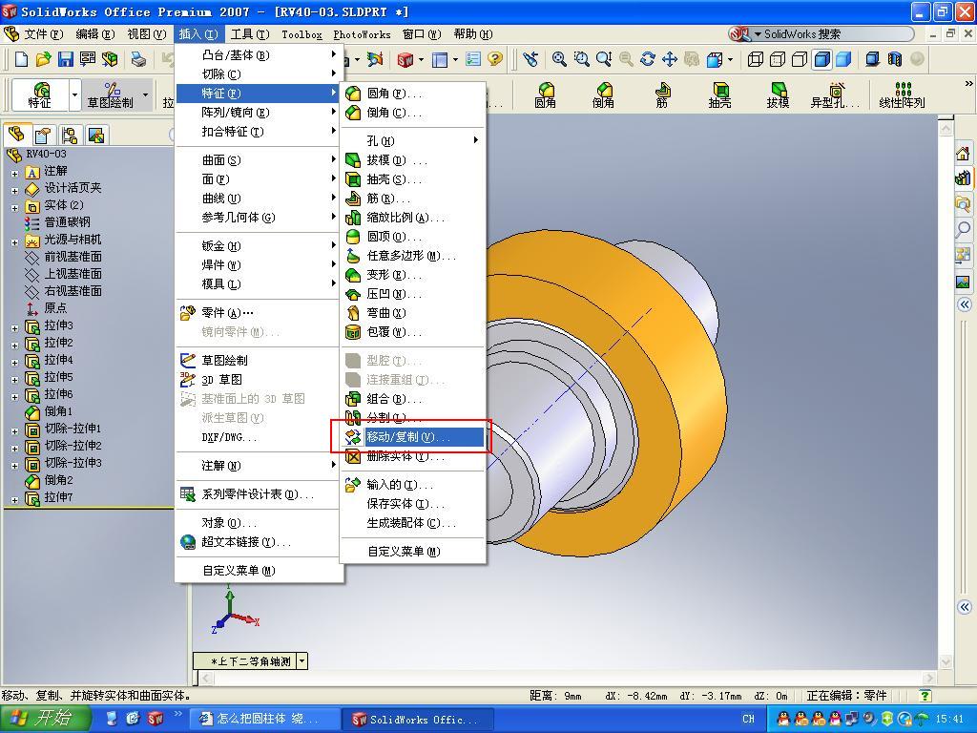Click the Help question mark icon
The width and height of the screenshot is (977, 733).
tap(495, 59)
